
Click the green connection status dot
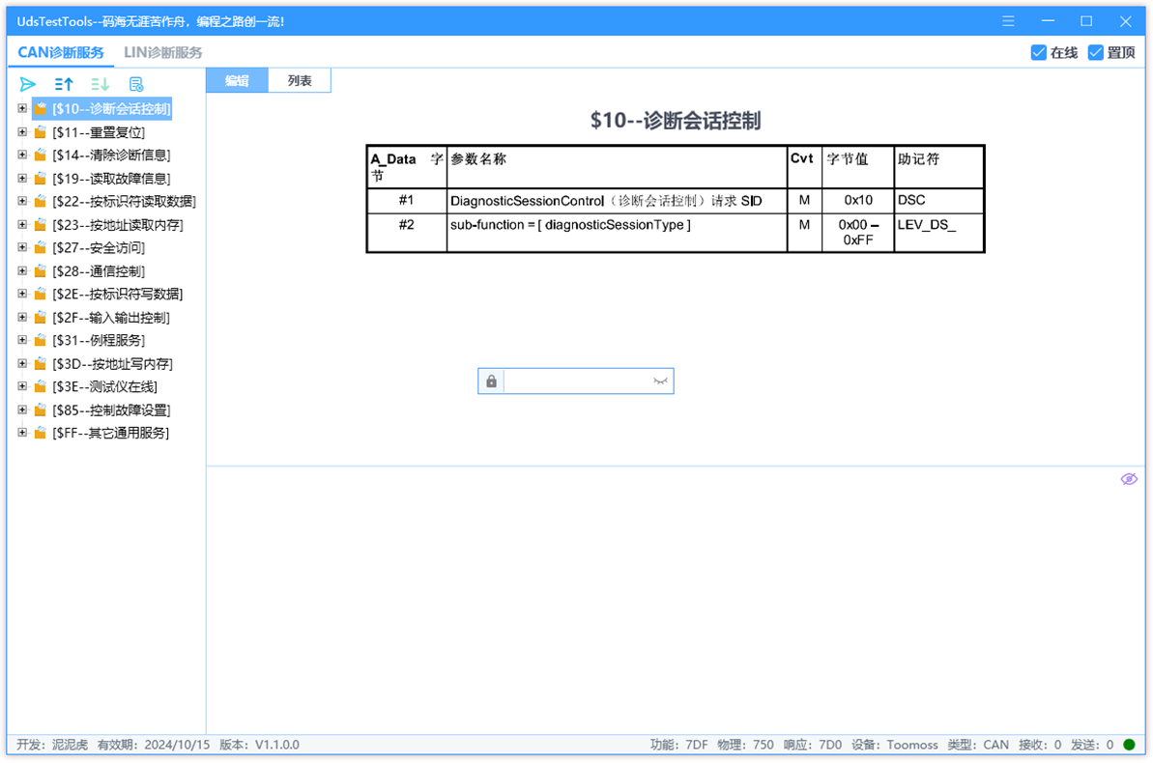(1129, 745)
